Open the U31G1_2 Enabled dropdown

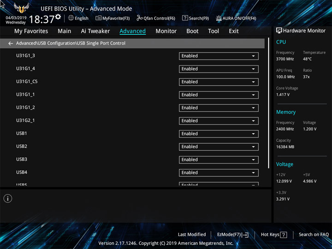219,108
